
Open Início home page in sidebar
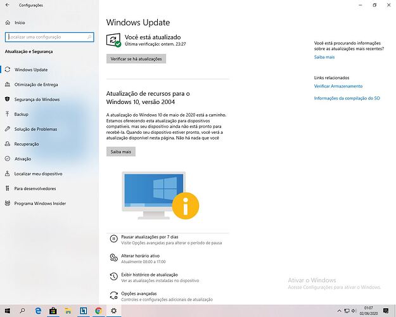19,22
